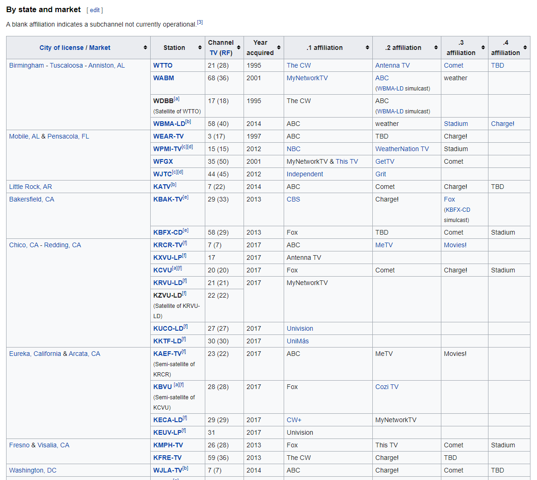Follow the WeatherNation TV link
Image resolution: width=537 pixels, height=480 pixels.
[402, 149]
